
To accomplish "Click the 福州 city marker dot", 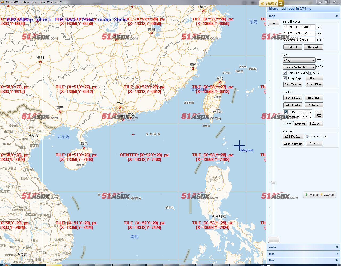I will pyautogui.click(x=193, y=68).
